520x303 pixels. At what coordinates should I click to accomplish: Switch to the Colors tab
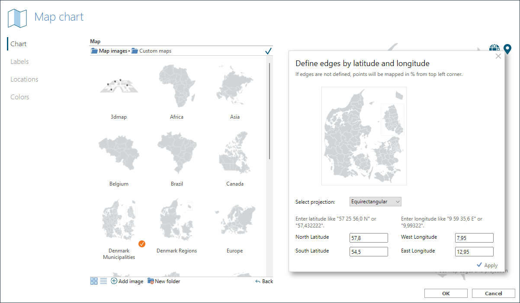pos(19,97)
